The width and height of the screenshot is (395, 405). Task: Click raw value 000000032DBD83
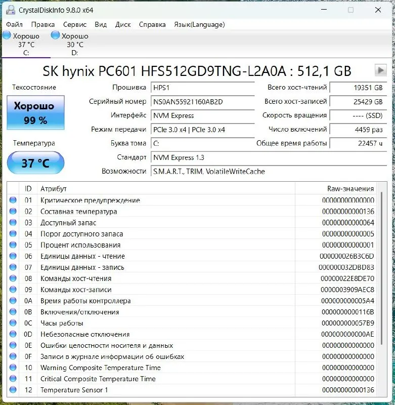346,267
